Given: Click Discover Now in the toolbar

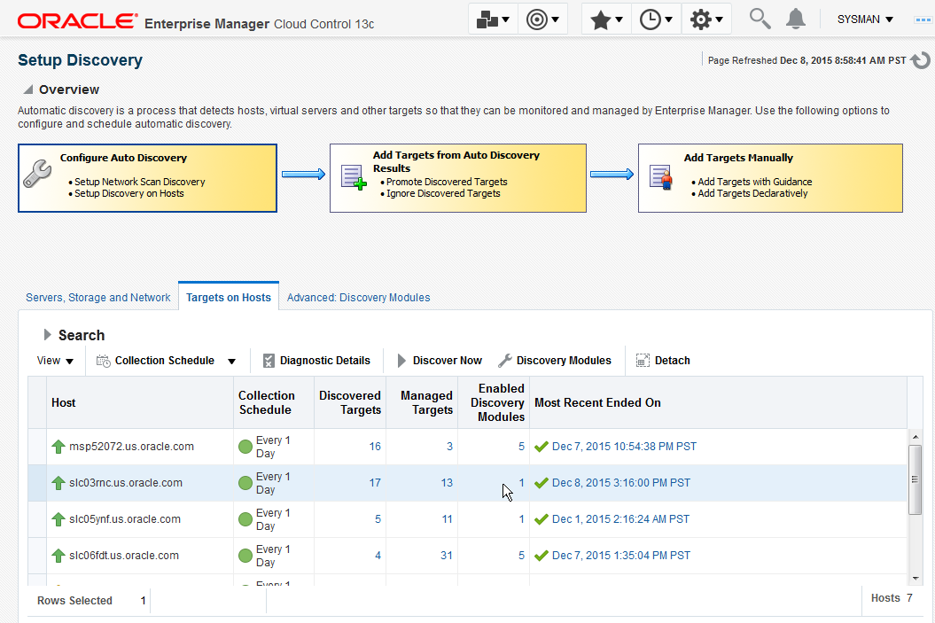Looking at the screenshot, I should point(439,361).
